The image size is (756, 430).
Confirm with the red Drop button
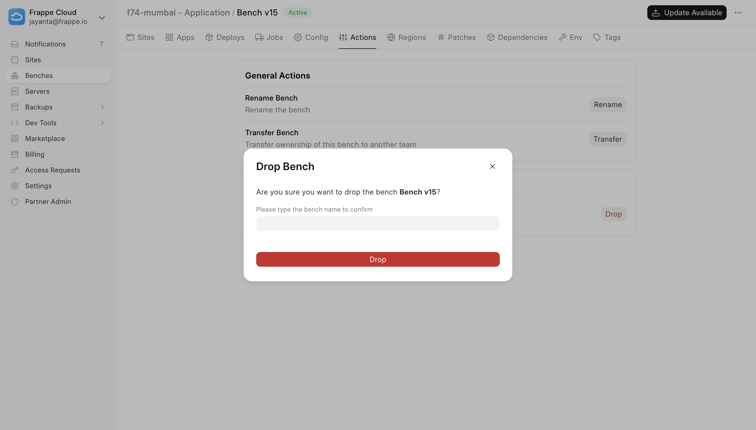378,259
